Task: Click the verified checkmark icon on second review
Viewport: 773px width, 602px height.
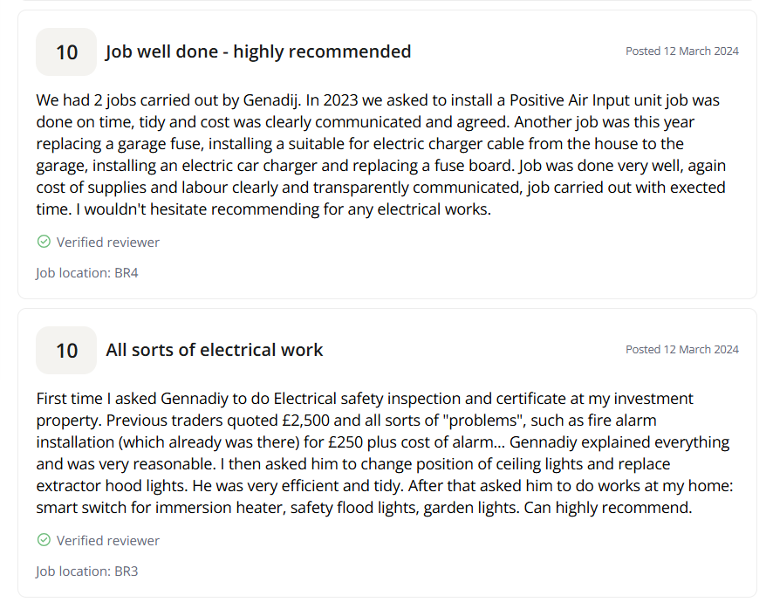Action: click(44, 540)
